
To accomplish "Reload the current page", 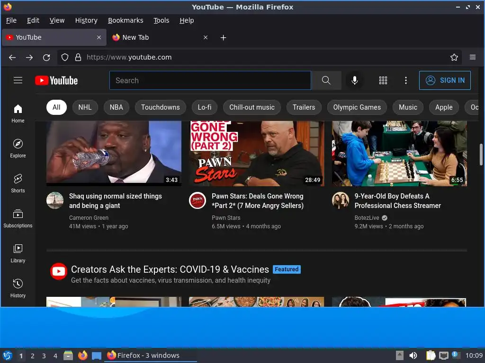I will coord(46,57).
